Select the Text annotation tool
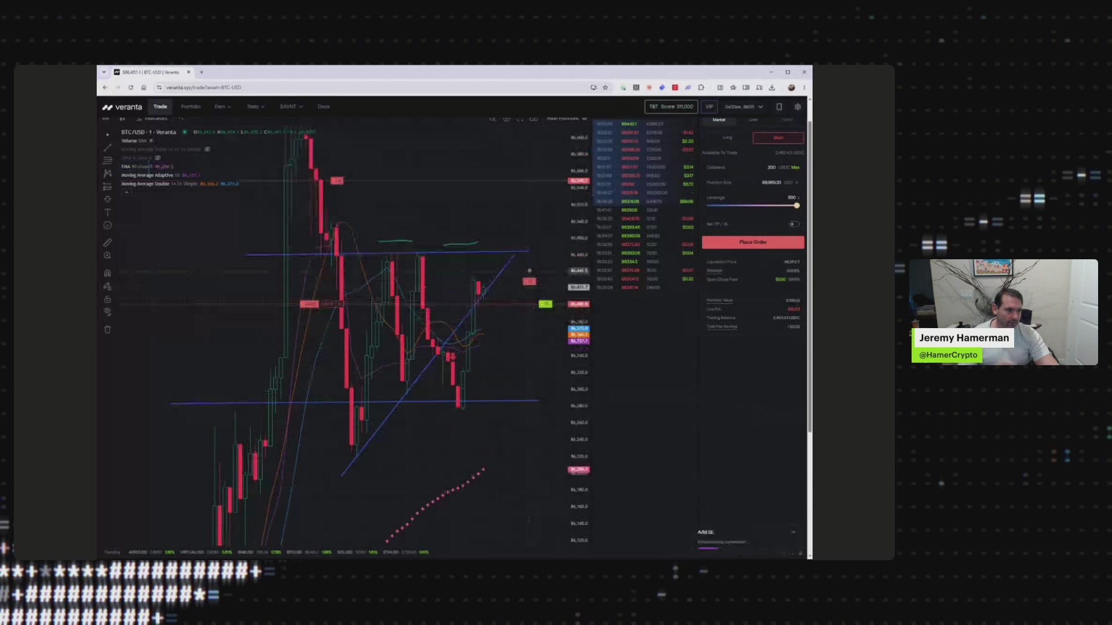The image size is (1112, 625). click(107, 212)
